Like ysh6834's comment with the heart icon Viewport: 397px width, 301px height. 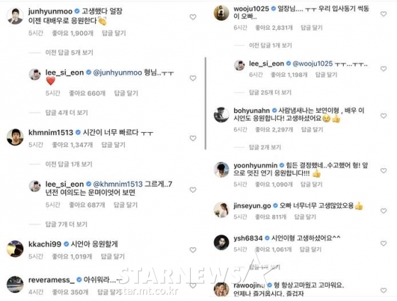click(x=384, y=243)
